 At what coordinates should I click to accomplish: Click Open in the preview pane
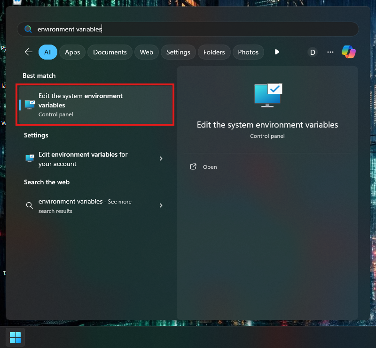pos(210,167)
